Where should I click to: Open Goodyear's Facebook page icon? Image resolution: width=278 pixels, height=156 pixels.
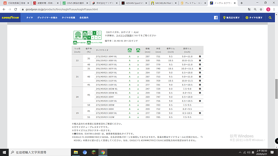pyautogui.click(x=215, y=18)
